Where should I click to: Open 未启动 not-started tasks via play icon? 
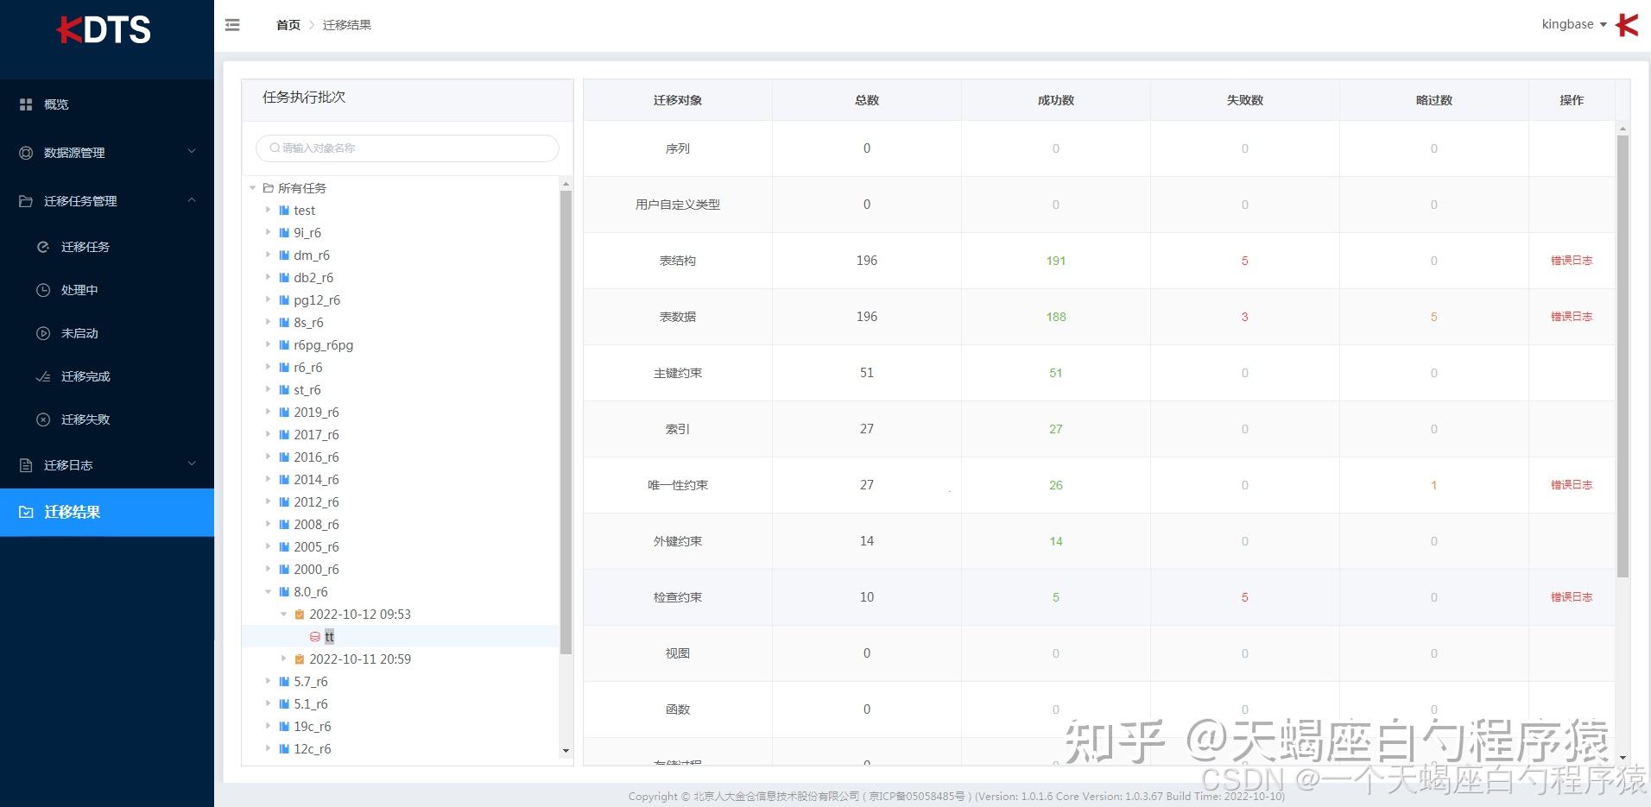(x=45, y=333)
